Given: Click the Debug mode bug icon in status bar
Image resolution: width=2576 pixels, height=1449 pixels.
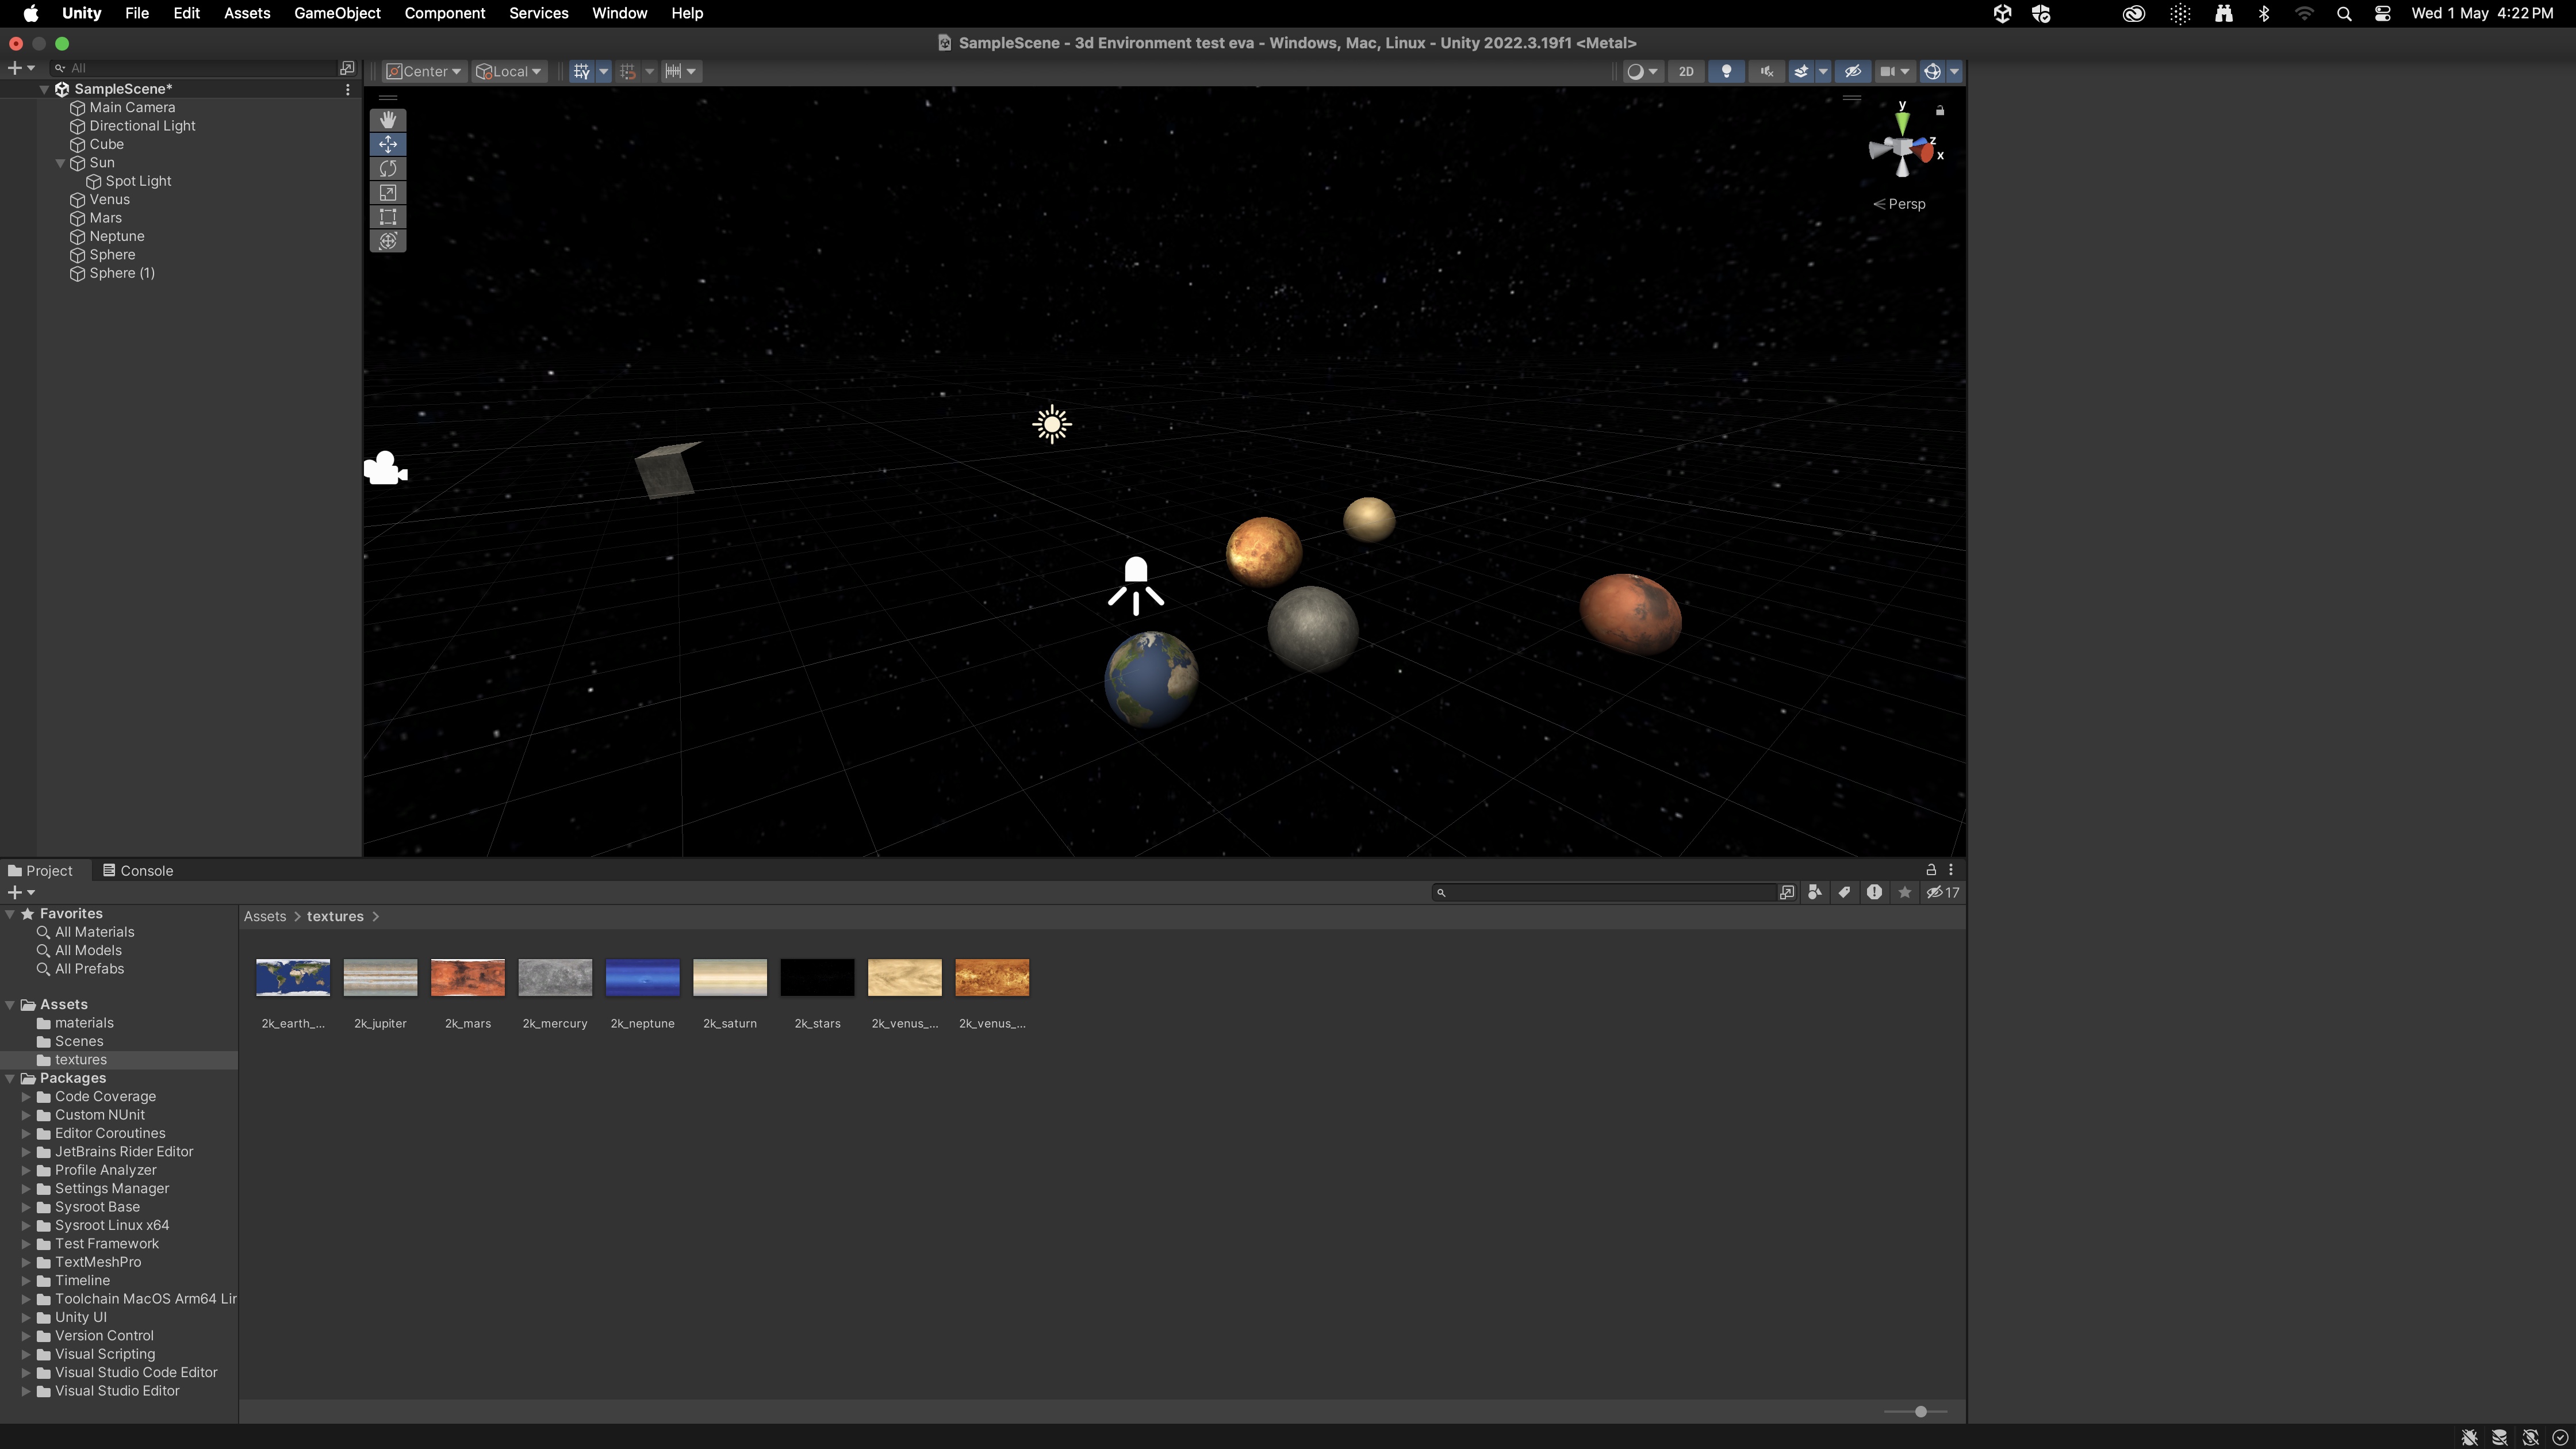Looking at the screenshot, I should 2469,1437.
